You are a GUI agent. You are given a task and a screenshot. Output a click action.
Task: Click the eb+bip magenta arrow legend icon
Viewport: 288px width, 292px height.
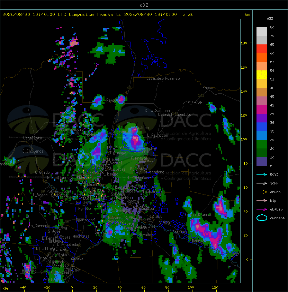(x=262, y=209)
